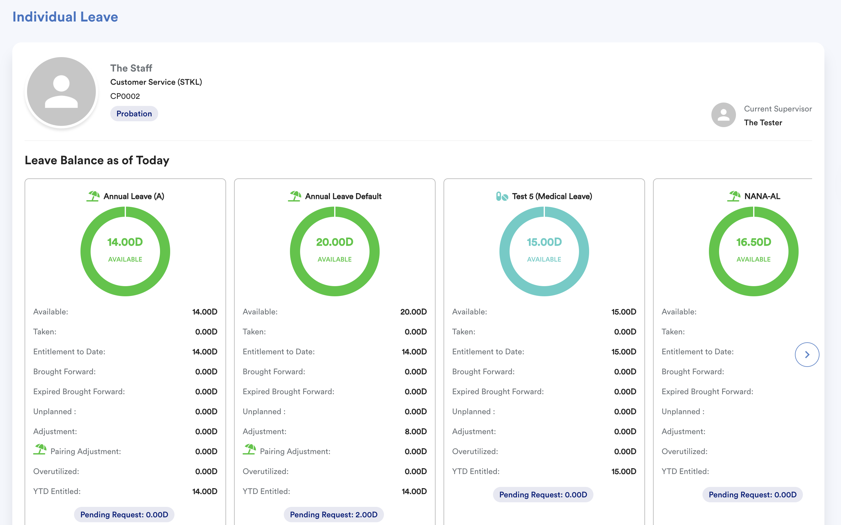Screen dimensions: 841x525
Task: Click the Probation status badge
Action: click(134, 114)
